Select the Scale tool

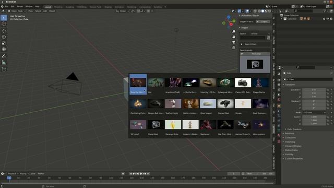4,43
